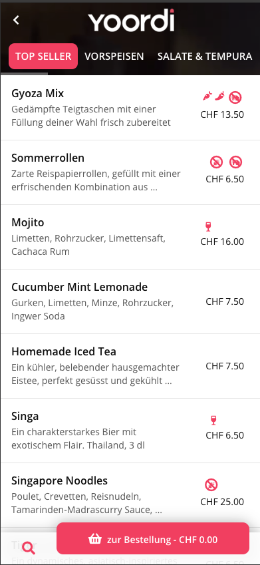Click the first allergen icon on Sommerrollen
Viewport: 260px width, 565px height.
coord(216,162)
